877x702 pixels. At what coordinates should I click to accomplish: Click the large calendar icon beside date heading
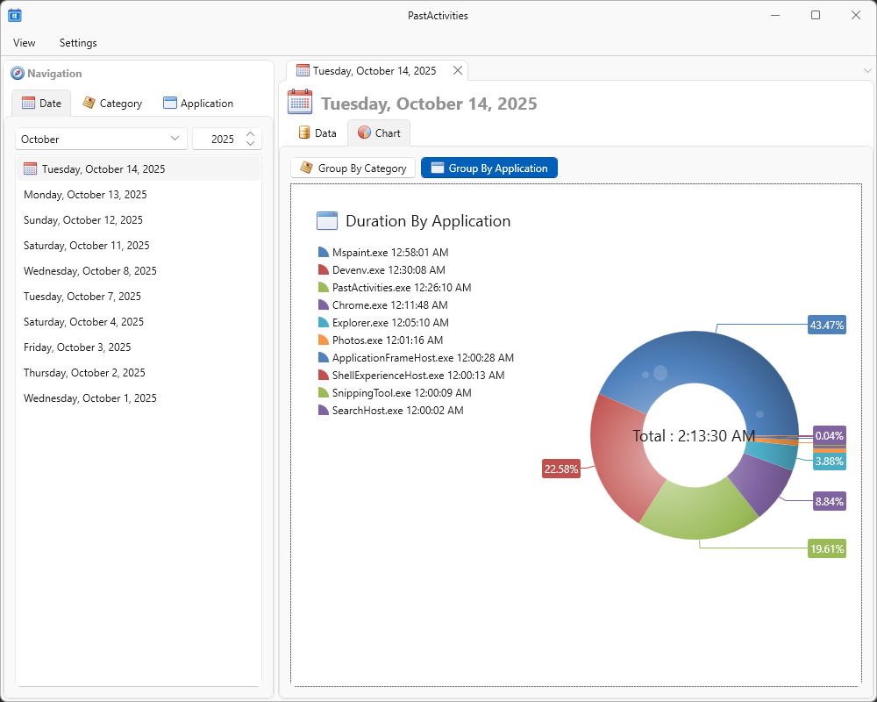pyautogui.click(x=300, y=103)
